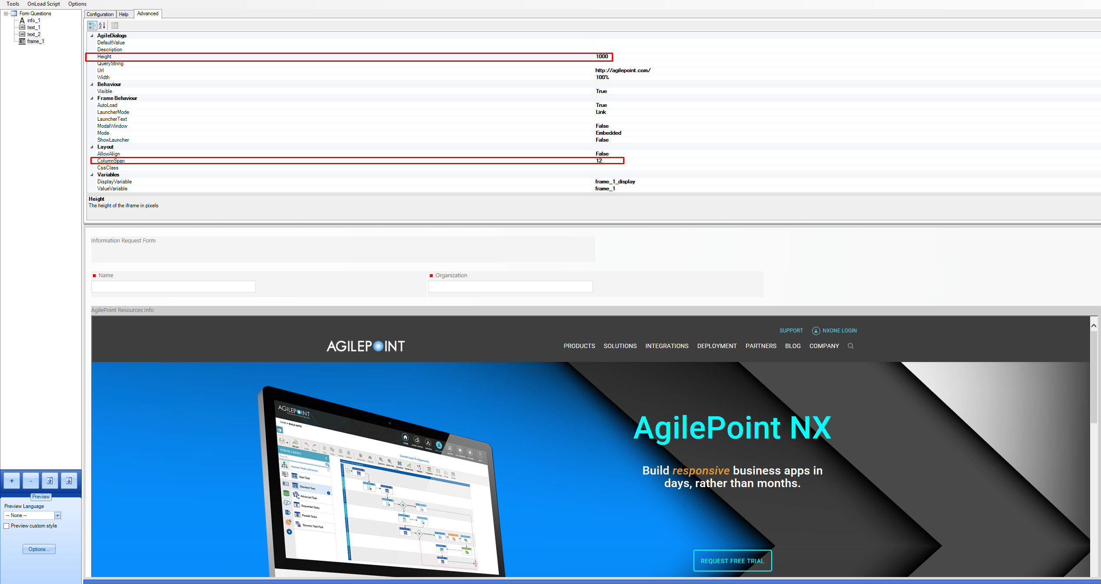Enable the Preview custom style checkbox

coord(7,526)
